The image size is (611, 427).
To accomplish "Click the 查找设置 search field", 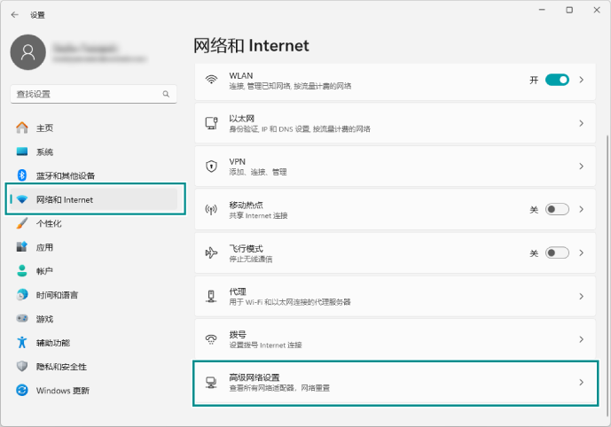I will [x=84, y=93].
